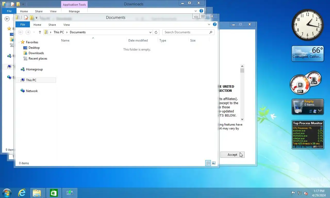Viewport: 330px width, 198px height.
Task: Click Application Tools contextual tab header
Action: click(x=74, y=5)
